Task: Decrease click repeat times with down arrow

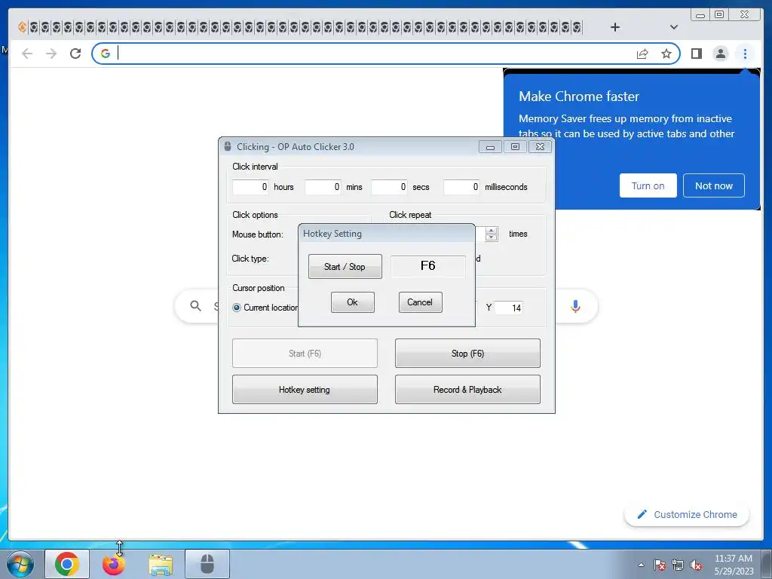Action: tap(491, 237)
